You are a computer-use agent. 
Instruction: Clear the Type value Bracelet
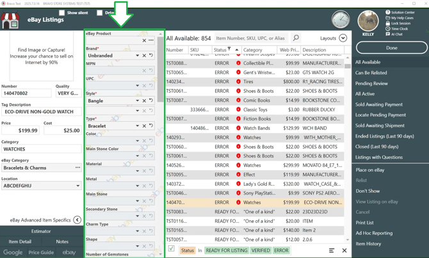click(x=144, y=126)
